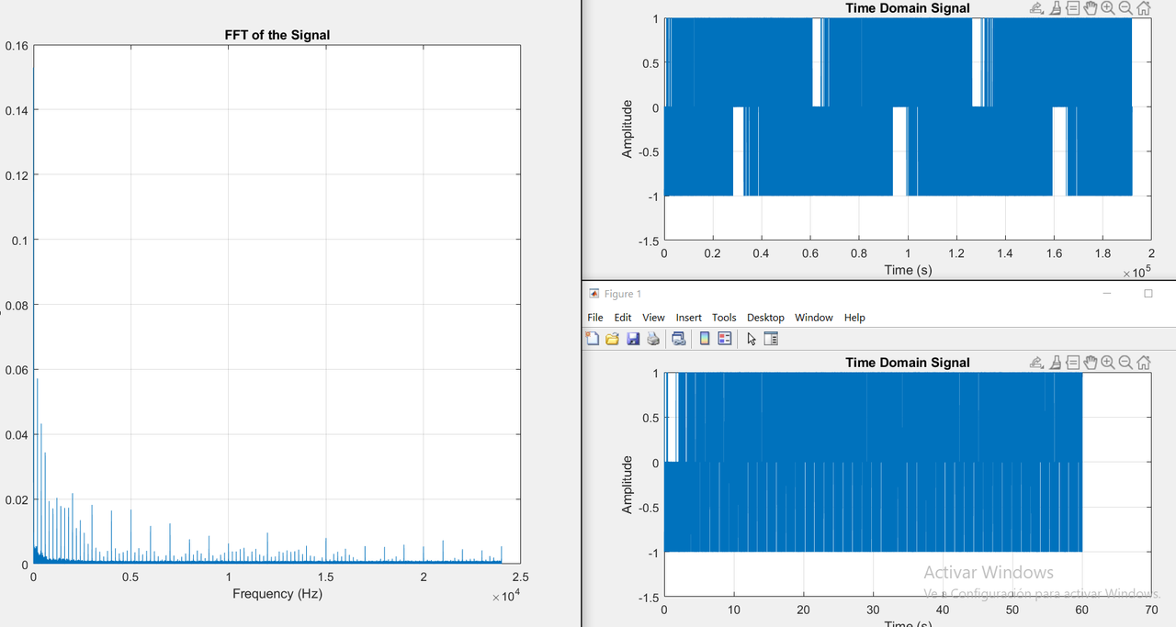Viewport: 1176px width, 627px height.
Task: Click Export axes icon on top plot
Action: (x=1037, y=8)
